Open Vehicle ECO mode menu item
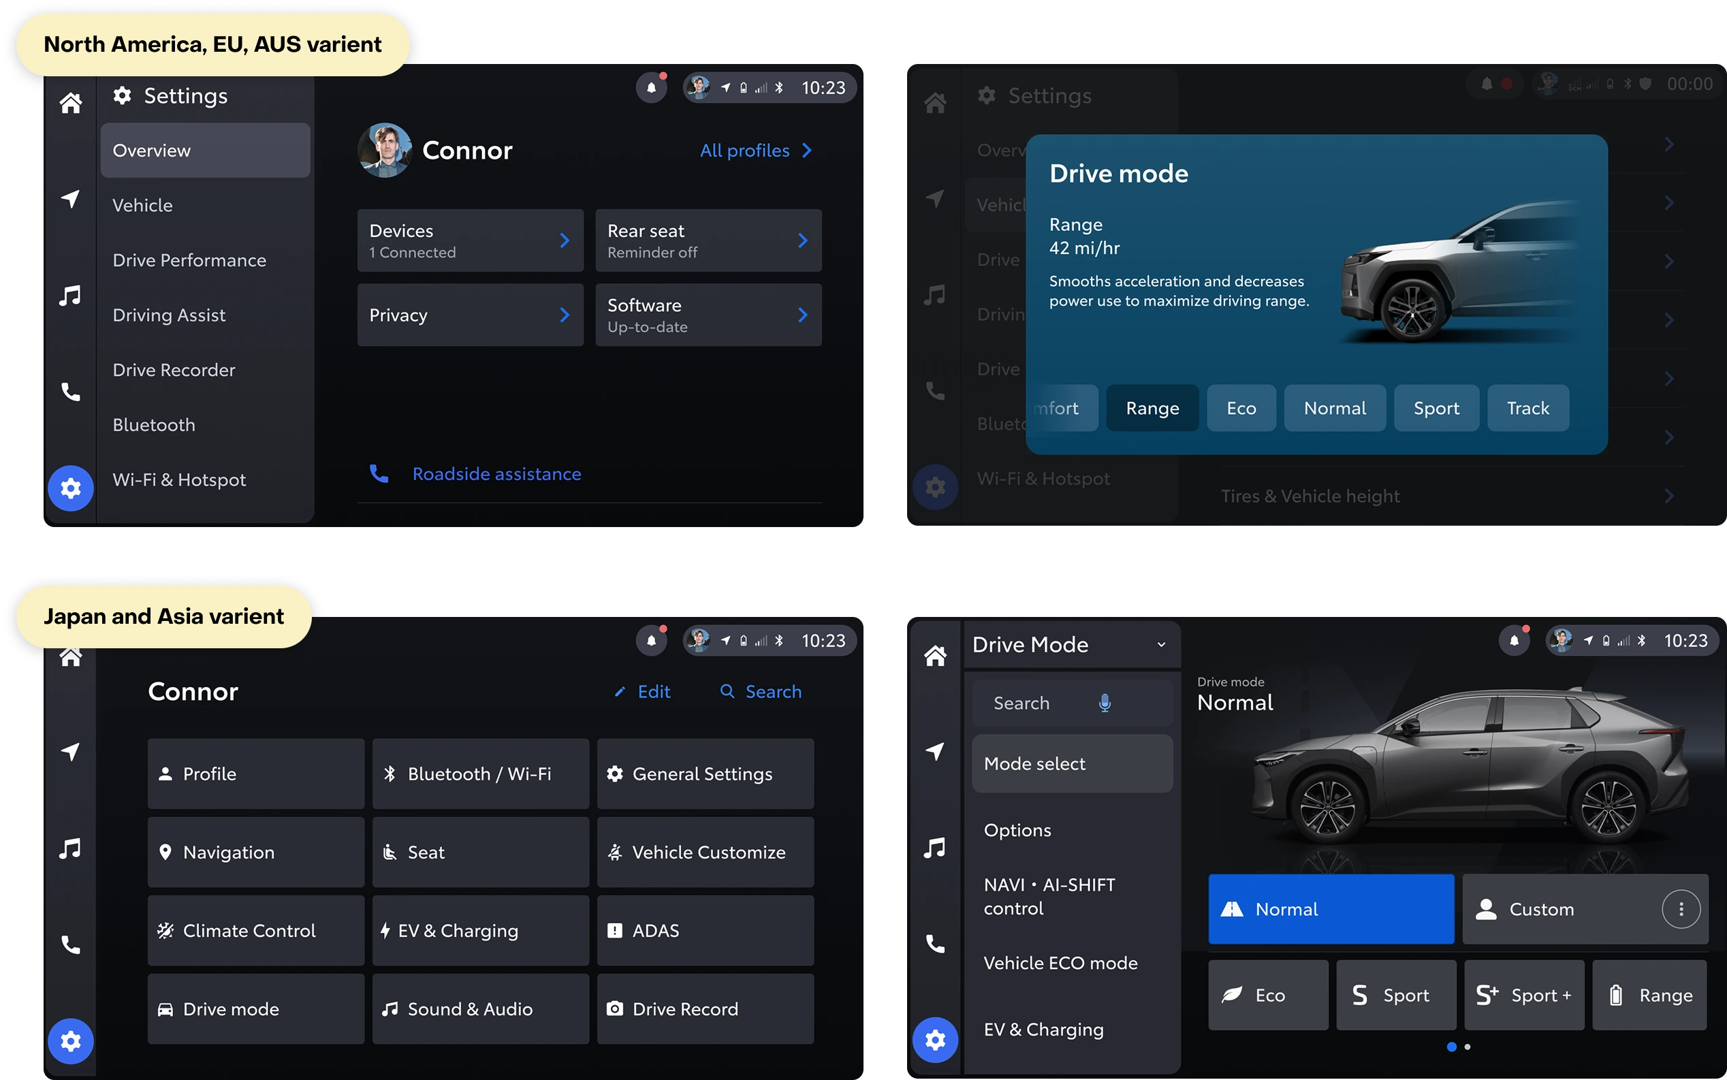 (x=1060, y=963)
